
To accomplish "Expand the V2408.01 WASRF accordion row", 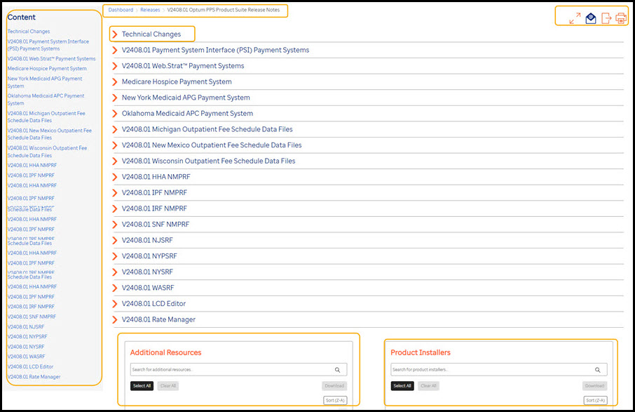I will click(x=368, y=288).
